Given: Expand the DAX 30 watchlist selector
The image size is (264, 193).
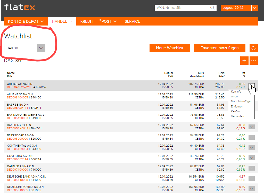Looking at the screenshot, I should [x=41, y=48].
